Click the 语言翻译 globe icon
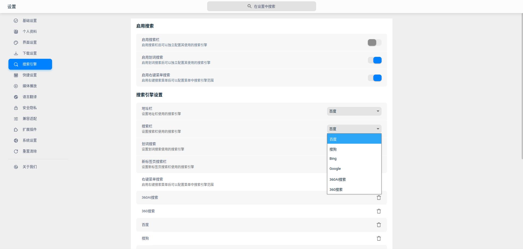This screenshot has height=249, width=523. (16, 97)
